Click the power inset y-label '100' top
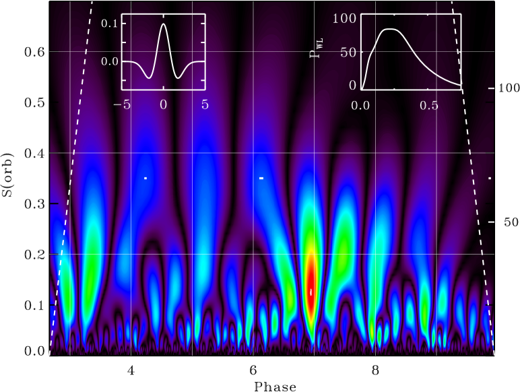The image size is (520, 392). 344,18
